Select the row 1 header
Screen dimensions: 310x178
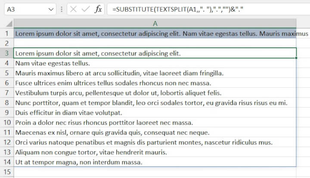pos(6,34)
